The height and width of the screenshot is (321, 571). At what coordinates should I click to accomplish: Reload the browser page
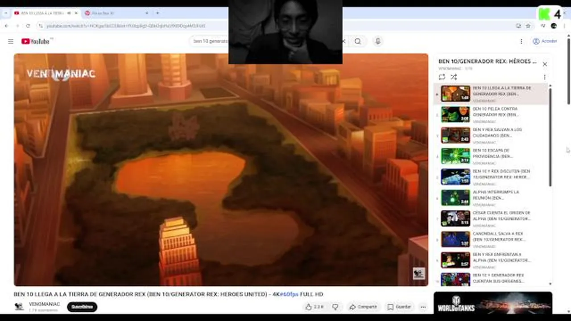point(28,26)
